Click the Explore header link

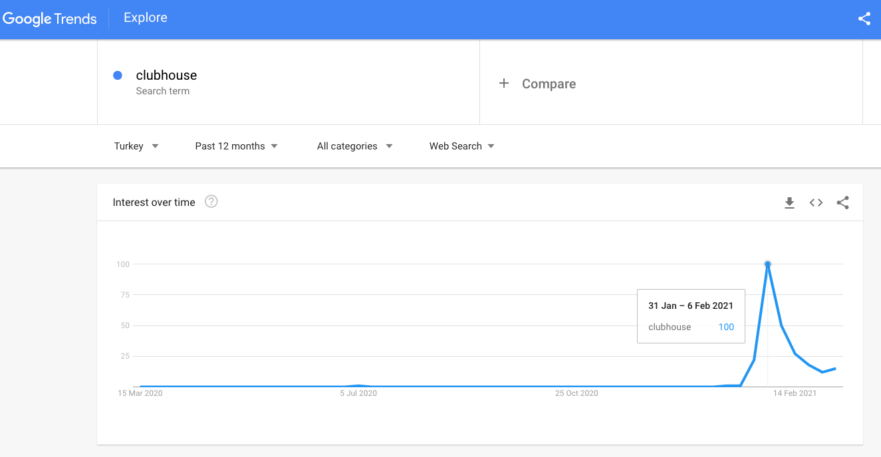[x=146, y=18]
